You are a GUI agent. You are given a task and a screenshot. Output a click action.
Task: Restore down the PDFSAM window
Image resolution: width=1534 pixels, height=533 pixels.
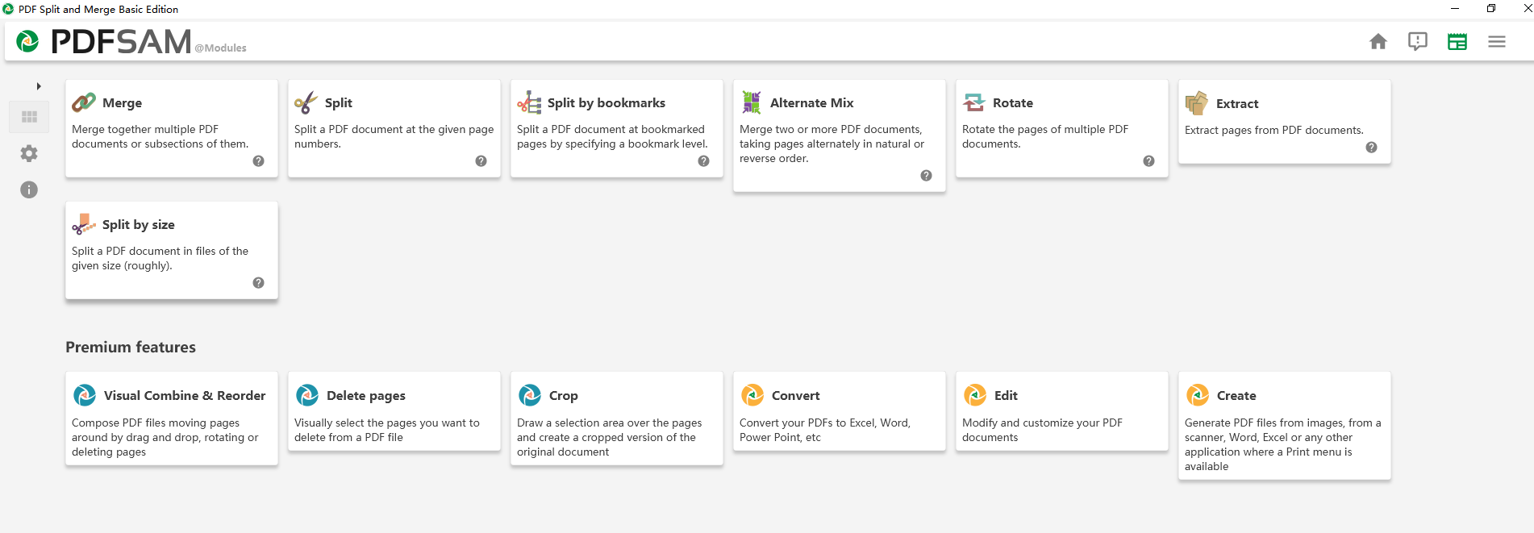point(1491,9)
